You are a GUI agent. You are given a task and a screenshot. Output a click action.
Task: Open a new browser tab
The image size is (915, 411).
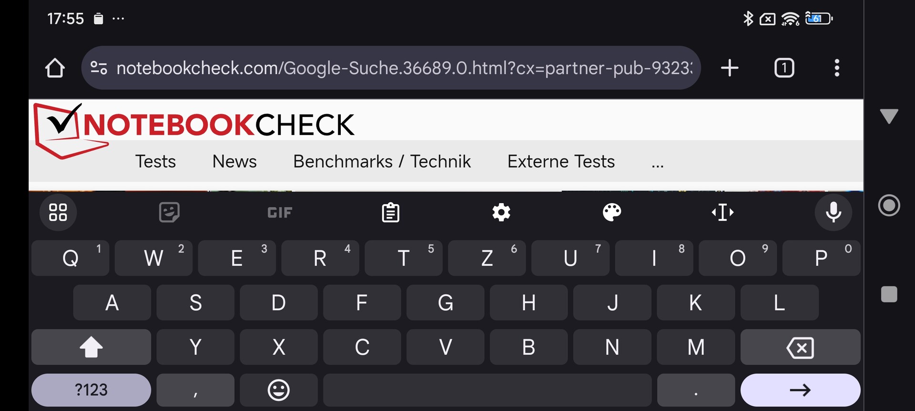(729, 68)
